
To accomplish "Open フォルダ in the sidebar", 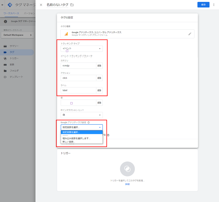I will pos(14,71).
